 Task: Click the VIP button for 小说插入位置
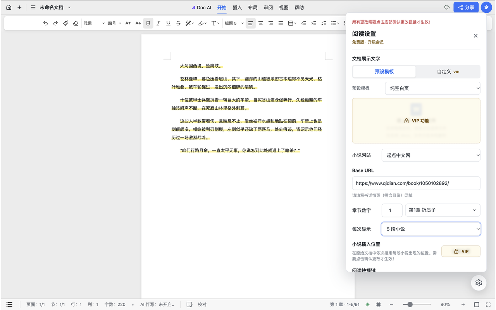point(461,251)
